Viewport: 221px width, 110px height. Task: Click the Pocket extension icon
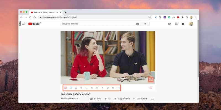coord(160,17)
